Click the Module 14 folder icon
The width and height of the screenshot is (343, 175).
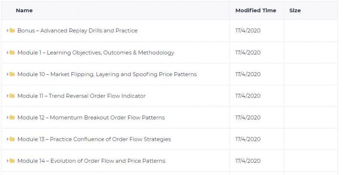pyautogui.click(x=12, y=161)
